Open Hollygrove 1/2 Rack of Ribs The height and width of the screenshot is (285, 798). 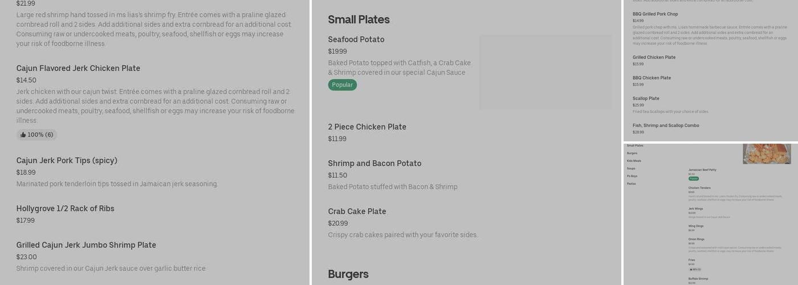click(65, 209)
